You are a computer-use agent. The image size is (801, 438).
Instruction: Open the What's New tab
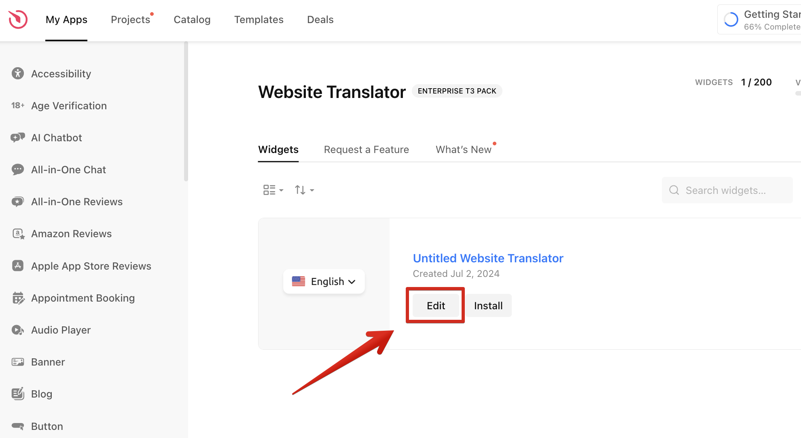tap(463, 149)
